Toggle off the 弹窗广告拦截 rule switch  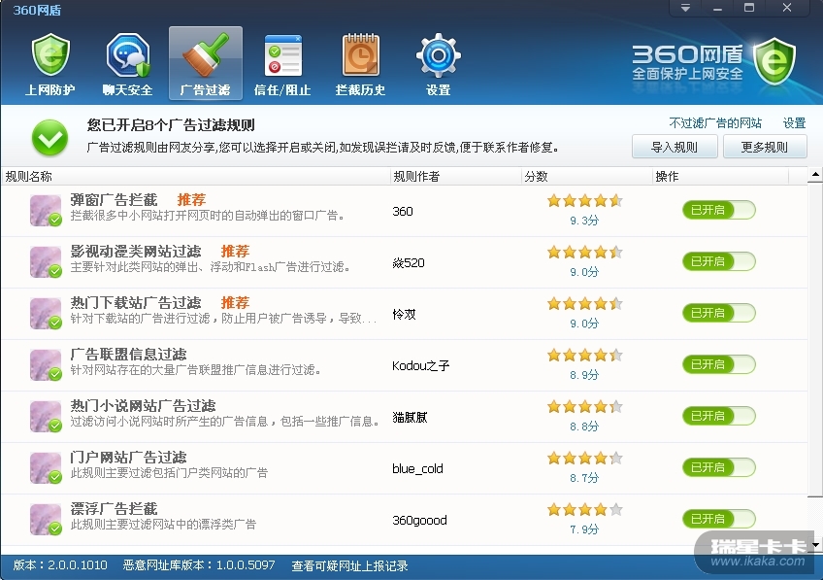[x=719, y=210]
